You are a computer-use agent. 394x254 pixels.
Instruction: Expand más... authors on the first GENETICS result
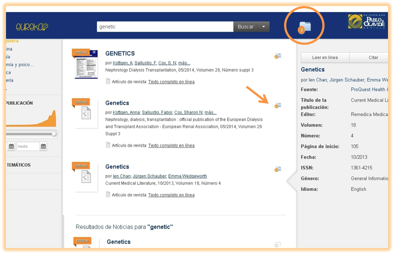point(184,63)
